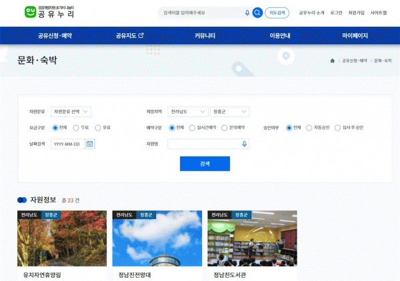This screenshot has height=281, width=400.
Task: Open the 유치자연휴양림 thumbnail image
Action: (x=62, y=238)
